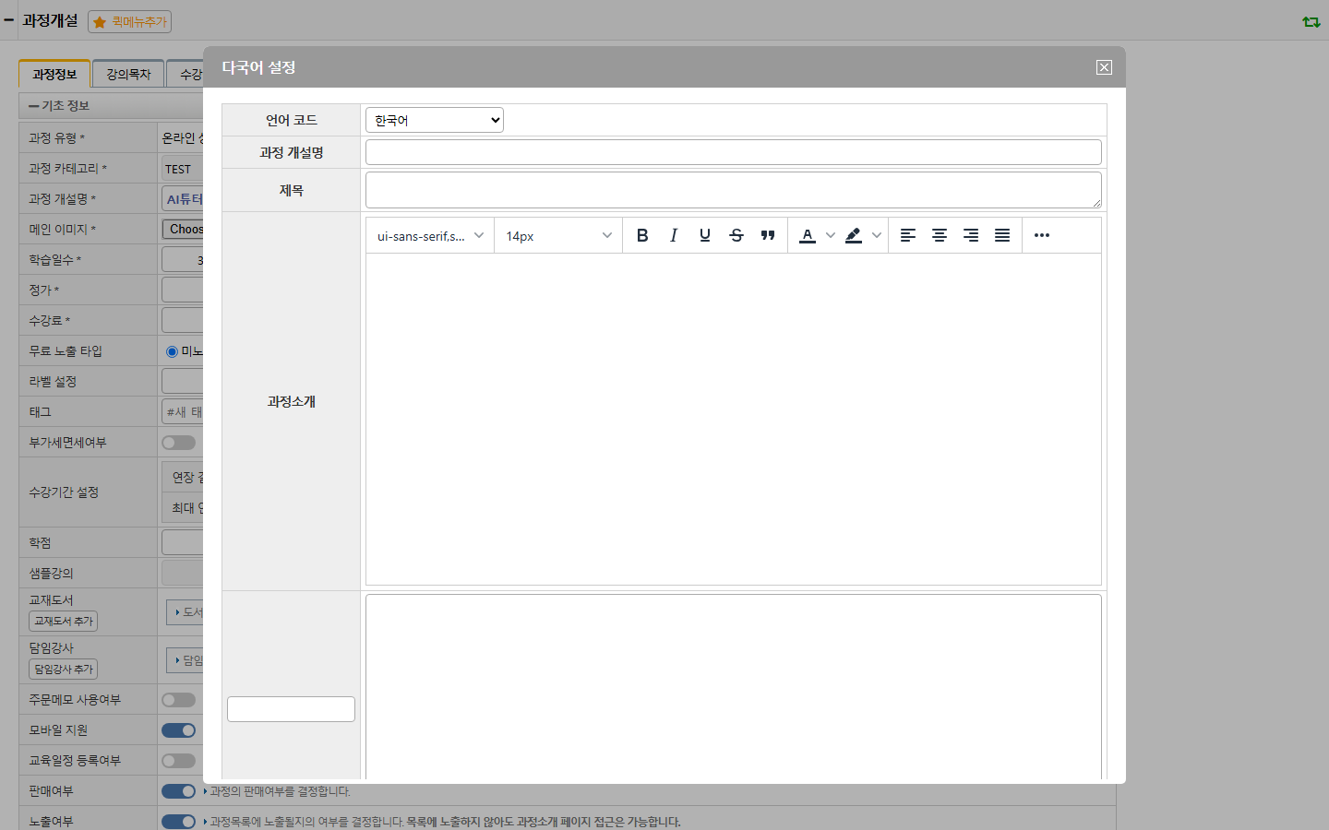Justify text in editor
Image resolution: width=1329 pixels, height=830 pixels.
(1002, 235)
